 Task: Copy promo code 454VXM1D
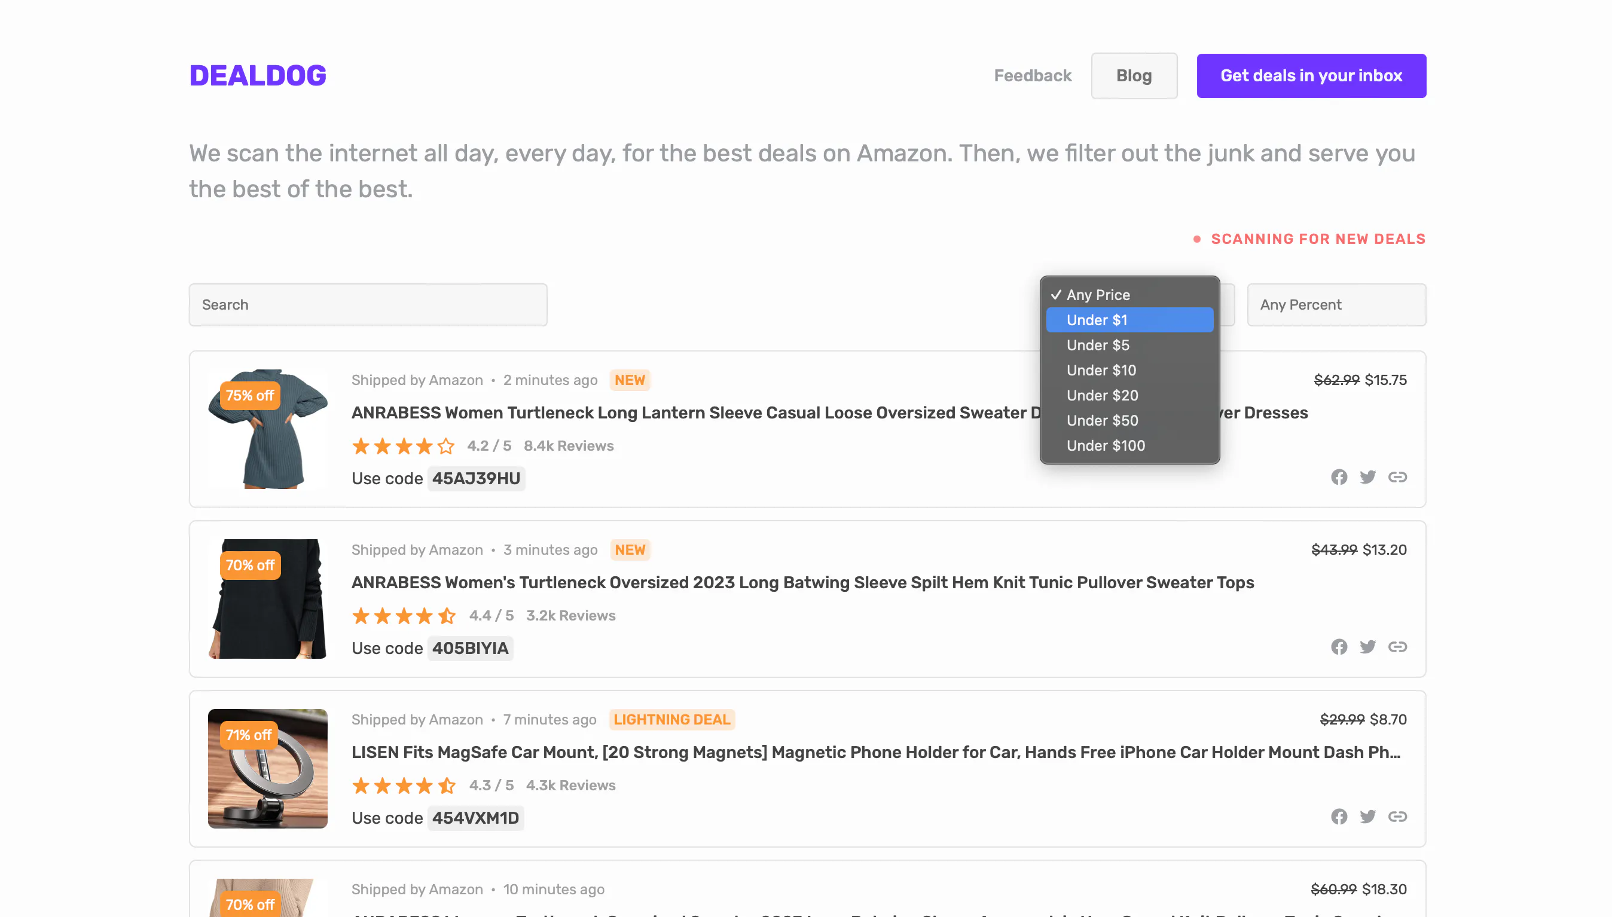[475, 818]
